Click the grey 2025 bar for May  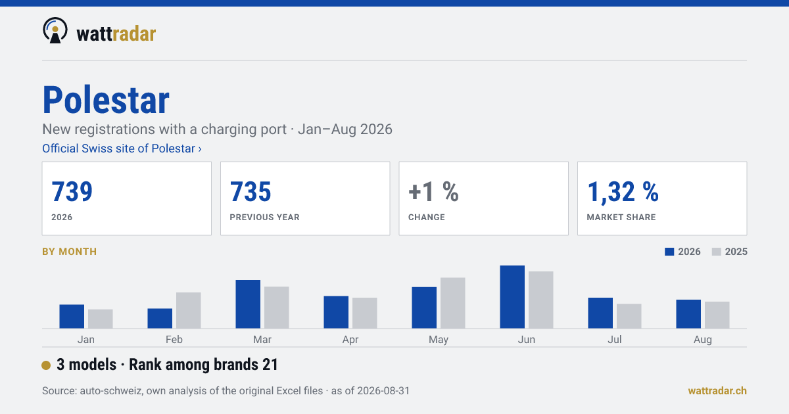[x=453, y=303]
